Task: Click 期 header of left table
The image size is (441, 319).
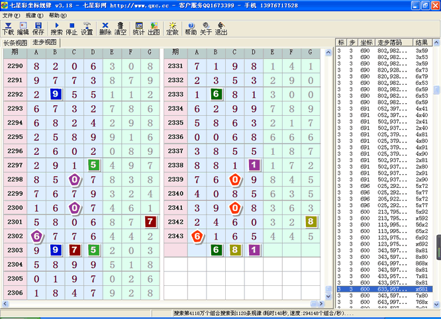Action: pyautogui.click(x=15, y=52)
